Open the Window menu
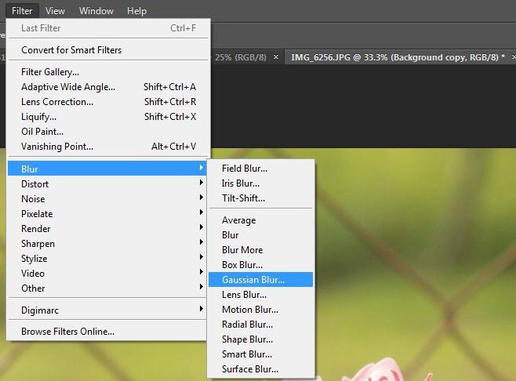This screenshot has width=516, height=381. pos(96,11)
